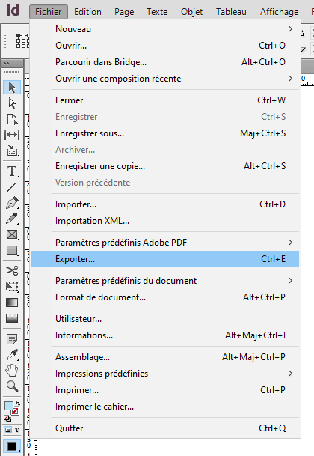This screenshot has width=314, height=456.
Task: Choose the Type tool
Action: tap(12, 171)
